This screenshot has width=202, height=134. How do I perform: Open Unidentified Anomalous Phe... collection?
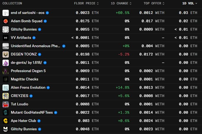[x=35, y=46]
